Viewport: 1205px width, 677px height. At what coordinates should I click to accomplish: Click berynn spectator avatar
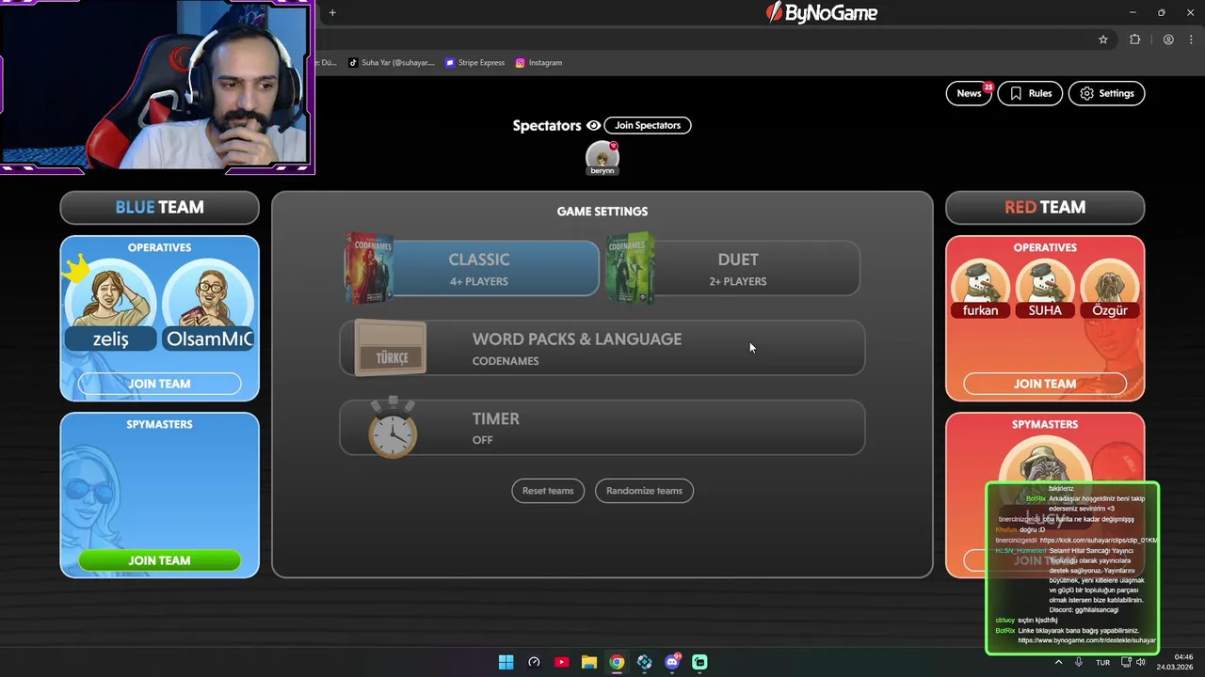pyautogui.click(x=602, y=157)
